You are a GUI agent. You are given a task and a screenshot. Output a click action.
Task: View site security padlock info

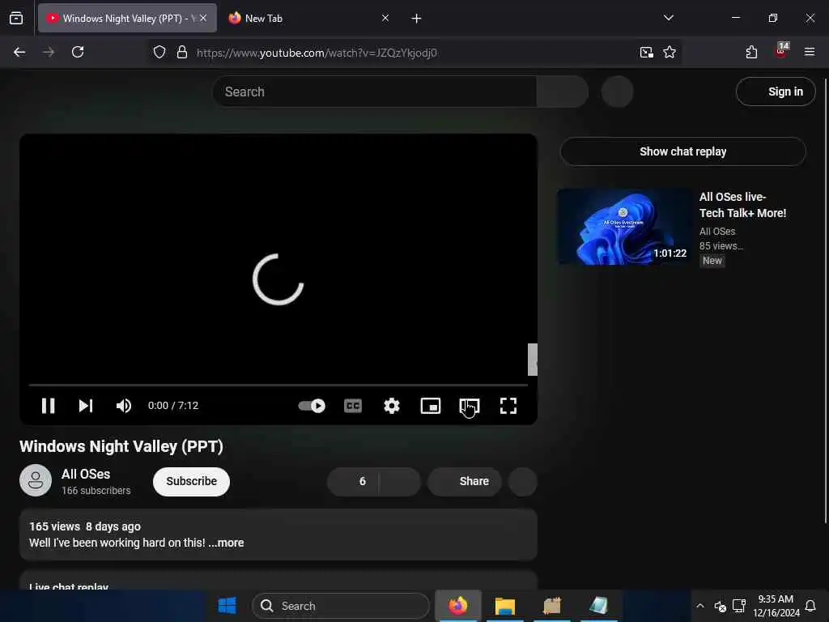(x=182, y=53)
